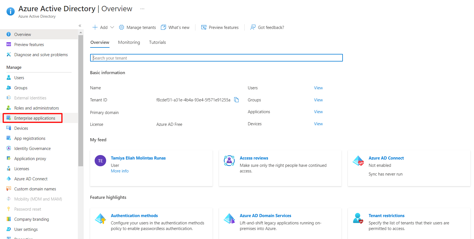Open the ellipsis more options menu
The width and height of the screenshot is (474, 239).
click(x=142, y=9)
